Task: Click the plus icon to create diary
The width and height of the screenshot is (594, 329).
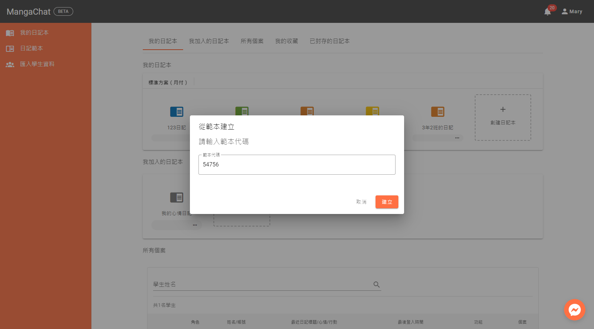Action: [503, 110]
